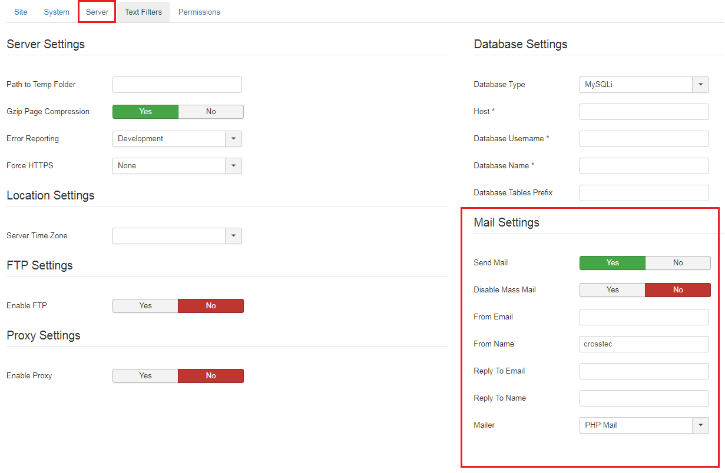Screen dimensions: 725x473
Task: Open the Mailer dropdown
Action: (644, 425)
